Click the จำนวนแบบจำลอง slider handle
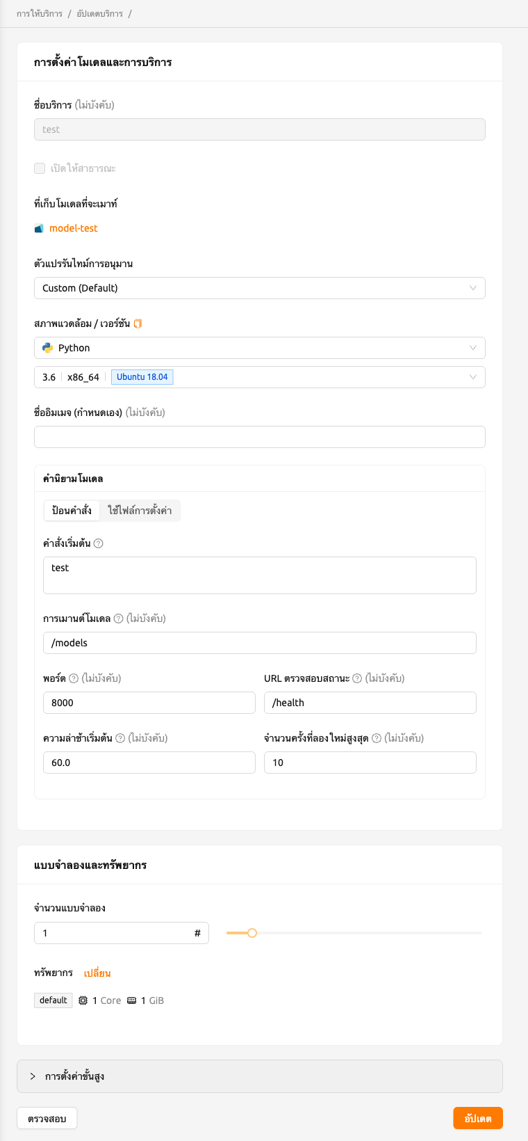 (x=252, y=933)
